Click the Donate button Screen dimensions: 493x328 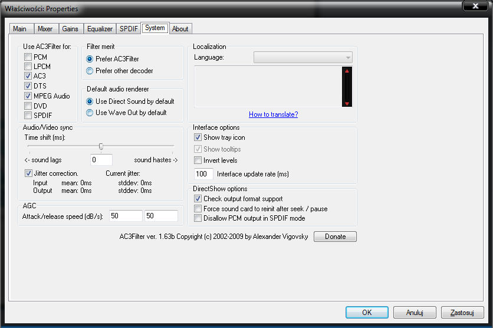coord(335,237)
